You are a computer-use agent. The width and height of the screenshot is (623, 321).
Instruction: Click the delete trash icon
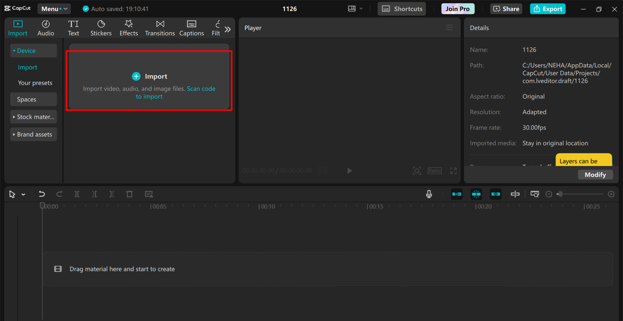pos(129,194)
